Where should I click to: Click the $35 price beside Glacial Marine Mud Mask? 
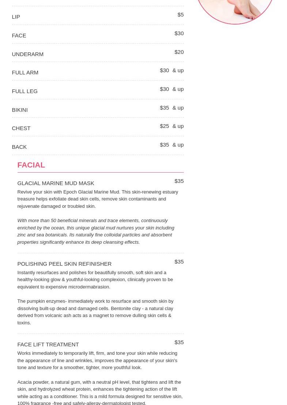[x=179, y=181]
